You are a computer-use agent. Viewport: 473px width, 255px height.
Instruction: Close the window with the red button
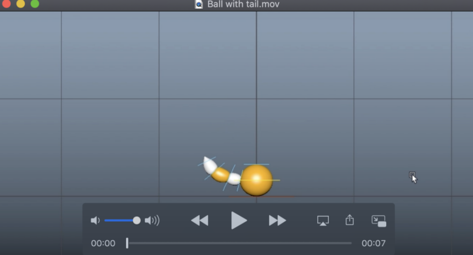[6, 4]
